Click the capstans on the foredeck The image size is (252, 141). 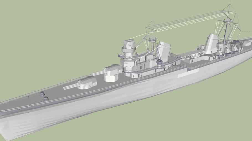pyautogui.click(x=43, y=96)
